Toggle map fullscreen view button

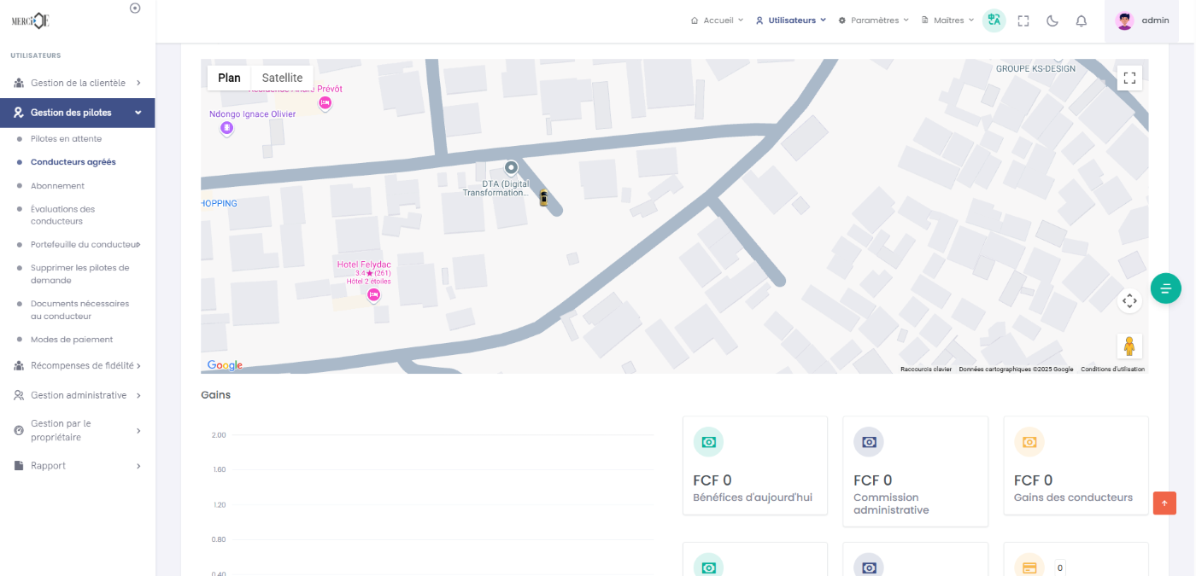tap(1129, 79)
